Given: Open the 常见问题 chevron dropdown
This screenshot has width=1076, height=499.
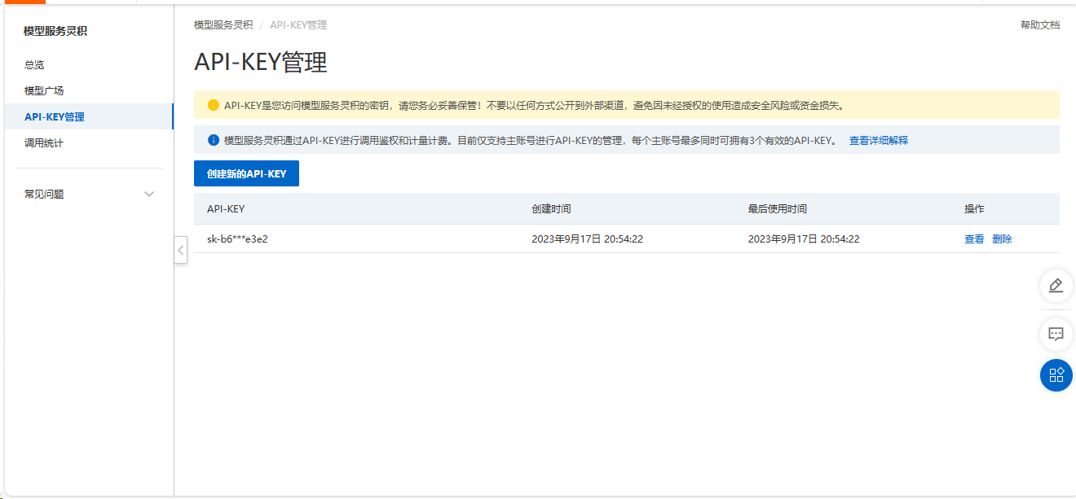Looking at the screenshot, I should tap(148, 194).
